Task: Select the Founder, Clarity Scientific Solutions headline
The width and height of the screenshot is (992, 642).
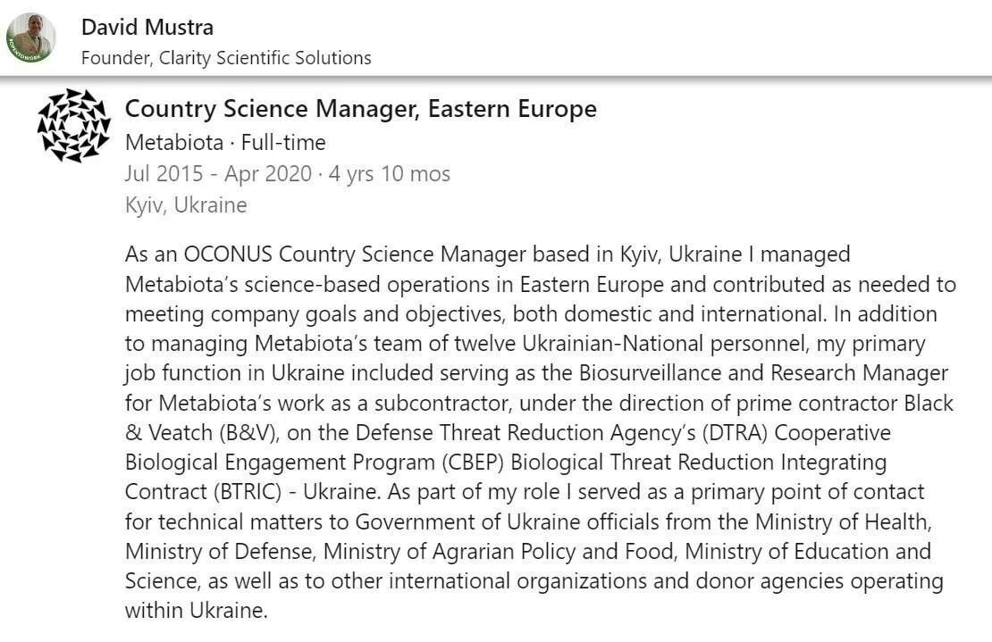Action: (x=226, y=57)
